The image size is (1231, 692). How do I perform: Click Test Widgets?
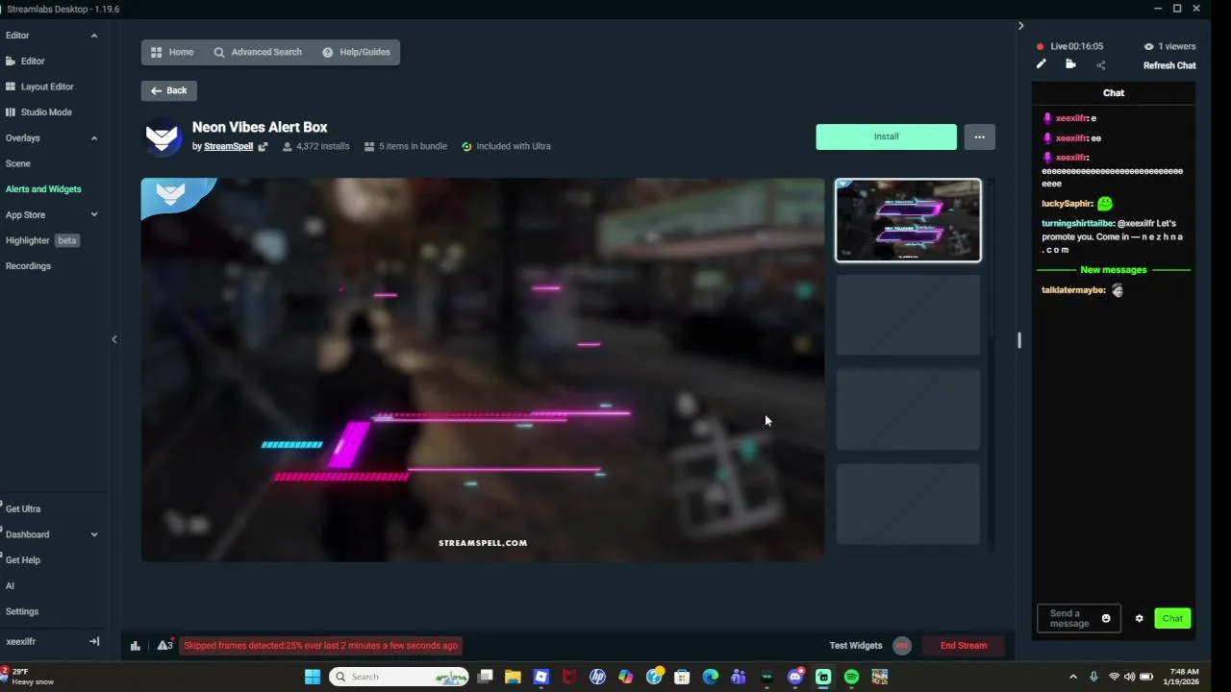(856, 646)
